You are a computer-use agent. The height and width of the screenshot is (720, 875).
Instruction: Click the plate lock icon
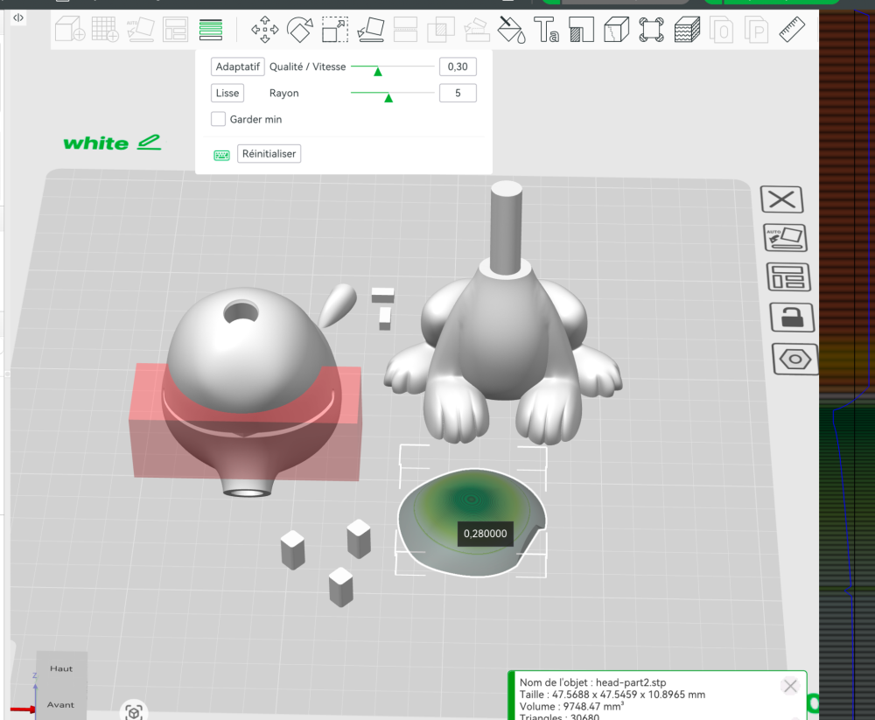pyautogui.click(x=791, y=318)
